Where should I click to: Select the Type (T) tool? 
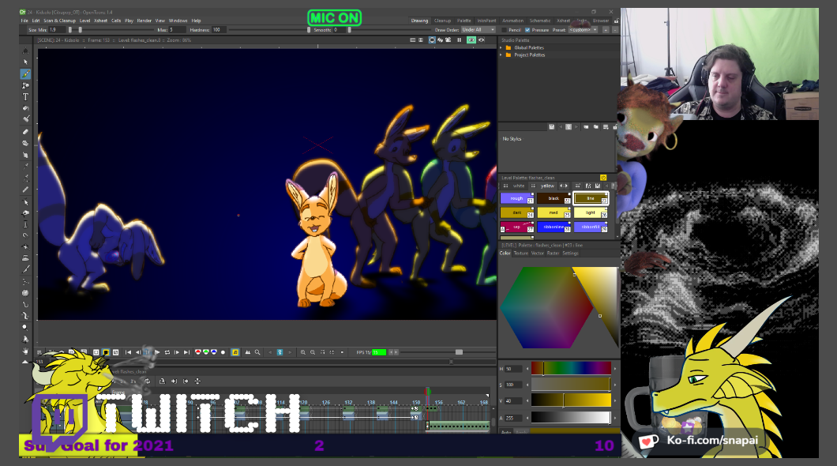click(25, 96)
